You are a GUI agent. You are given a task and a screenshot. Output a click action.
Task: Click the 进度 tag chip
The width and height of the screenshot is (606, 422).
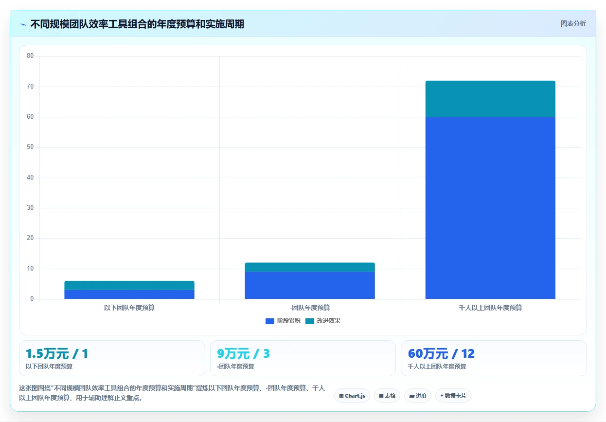tap(418, 396)
